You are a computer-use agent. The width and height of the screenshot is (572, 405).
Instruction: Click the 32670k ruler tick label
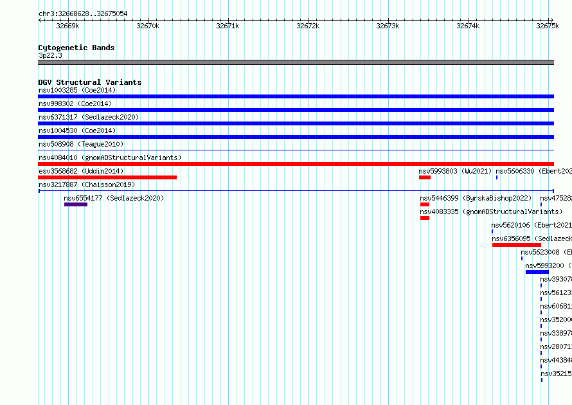[148, 26]
